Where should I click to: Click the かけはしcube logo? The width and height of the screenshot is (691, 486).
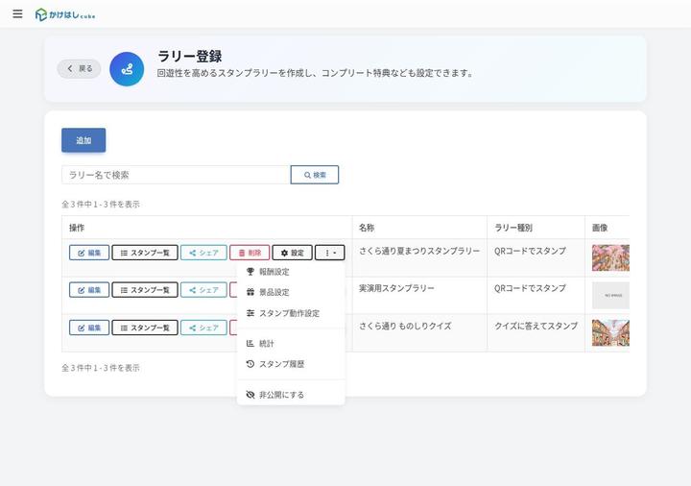point(65,15)
